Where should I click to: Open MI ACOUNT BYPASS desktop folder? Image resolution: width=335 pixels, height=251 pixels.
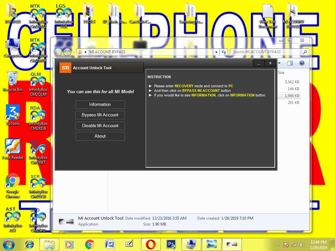293,16
